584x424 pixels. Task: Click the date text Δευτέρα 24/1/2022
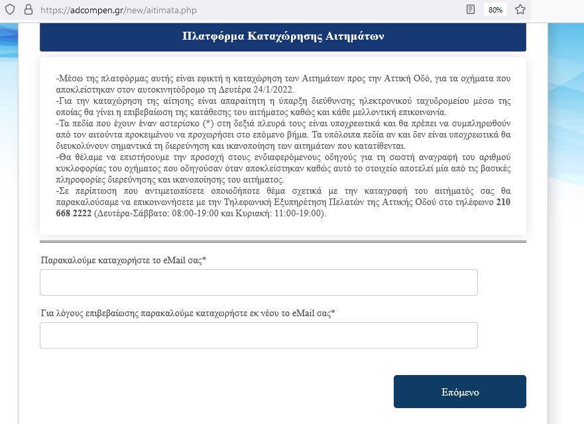coord(256,89)
